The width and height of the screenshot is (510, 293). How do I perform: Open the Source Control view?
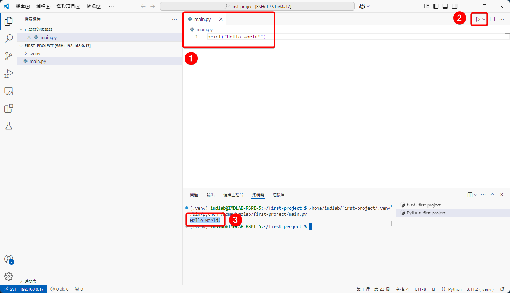(x=9, y=56)
